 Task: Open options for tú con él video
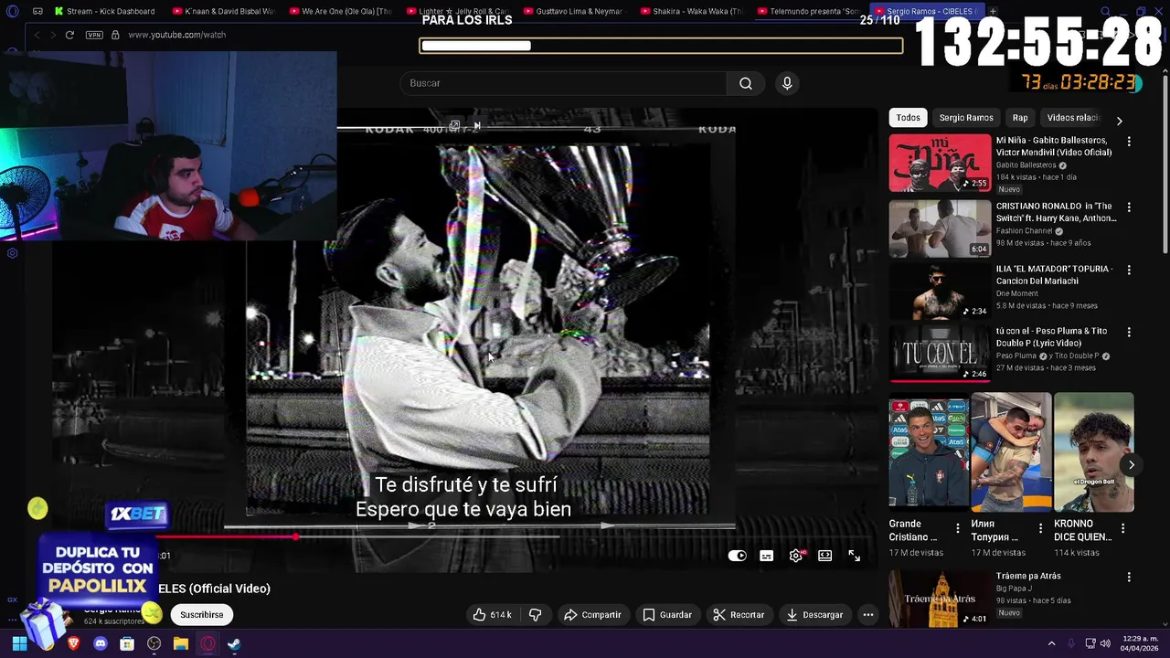point(1129,332)
